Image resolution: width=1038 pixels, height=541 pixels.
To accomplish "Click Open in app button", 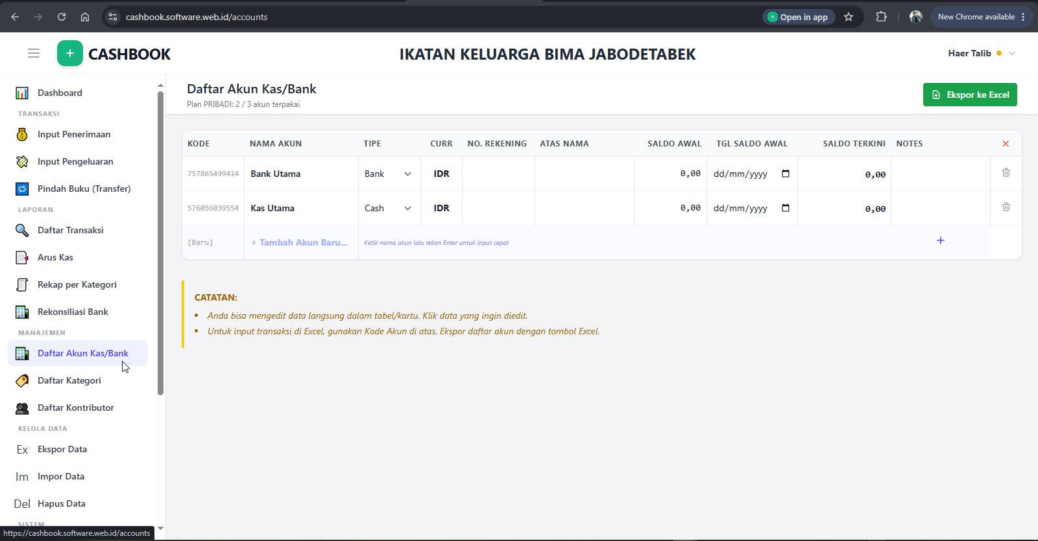I will (x=799, y=17).
